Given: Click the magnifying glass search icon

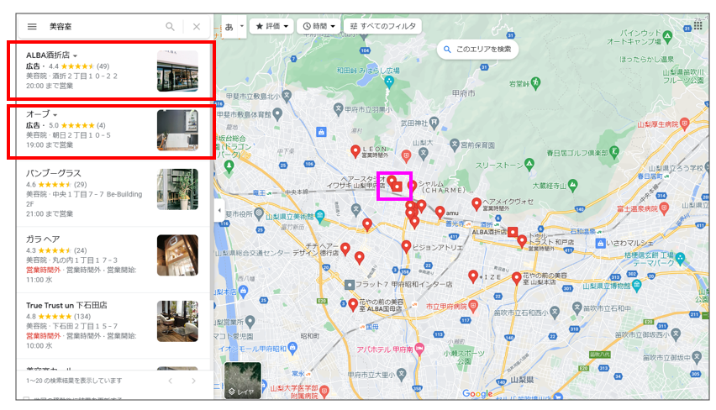Looking at the screenshot, I should point(171,27).
